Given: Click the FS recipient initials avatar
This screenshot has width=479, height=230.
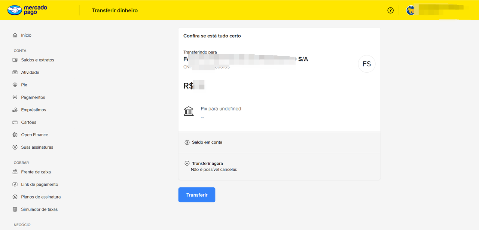Looking at the screenshot, I should coord(366,64).
